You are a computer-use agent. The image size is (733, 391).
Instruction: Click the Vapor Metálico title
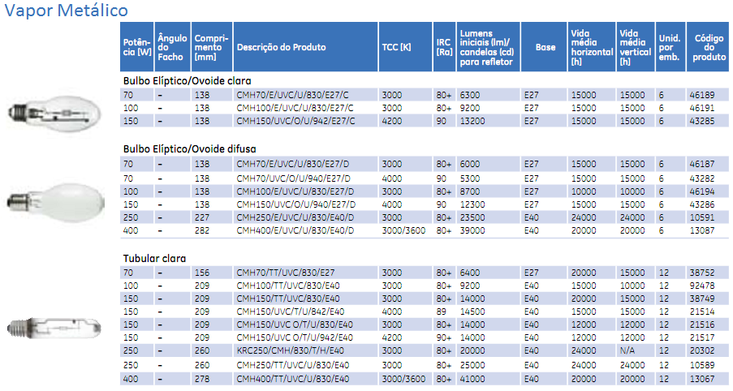66,11
